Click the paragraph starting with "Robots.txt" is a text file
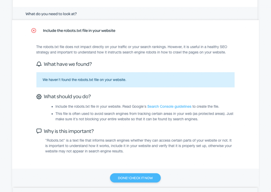Image resolution: width=271 pixels, height=192 pixels. 138,146
